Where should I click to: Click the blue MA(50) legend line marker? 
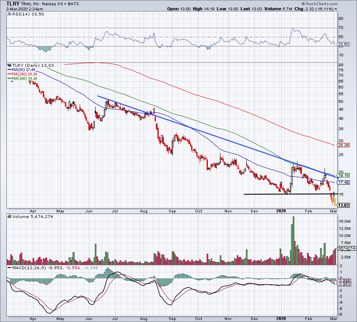coord(10,70)
